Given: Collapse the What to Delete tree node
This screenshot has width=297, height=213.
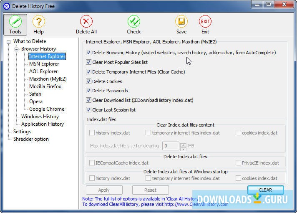Looking at the screenshot, I should [8, 42].
